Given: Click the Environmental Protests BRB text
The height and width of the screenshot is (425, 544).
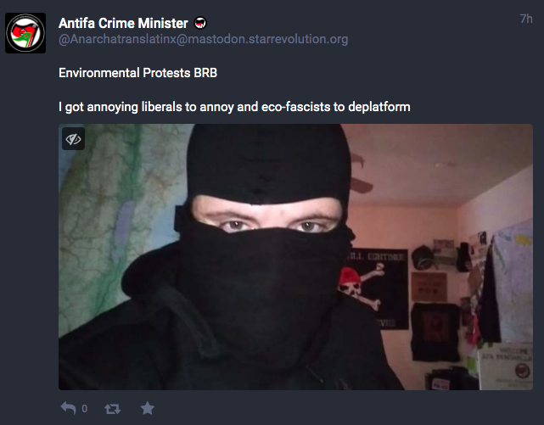Looking at the screenshot, I should [137, 73].
